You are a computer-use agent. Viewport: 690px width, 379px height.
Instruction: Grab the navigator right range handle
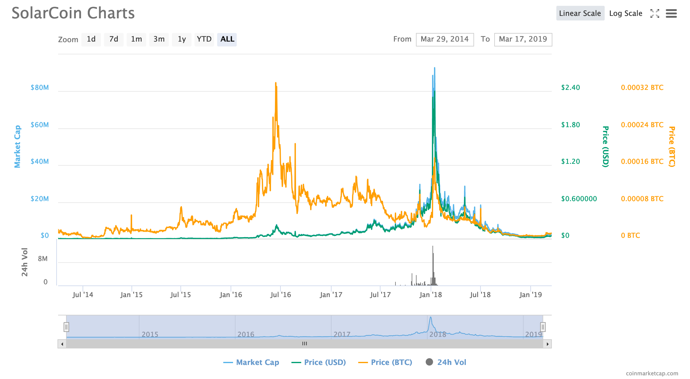click(x=543, y=327)
